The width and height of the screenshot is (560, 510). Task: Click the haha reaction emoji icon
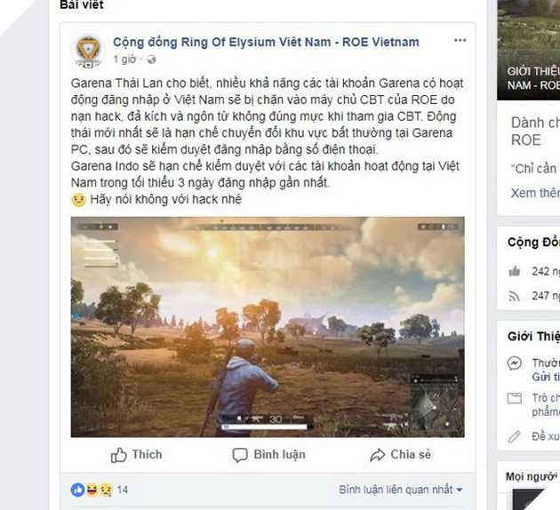click(92, 490)
